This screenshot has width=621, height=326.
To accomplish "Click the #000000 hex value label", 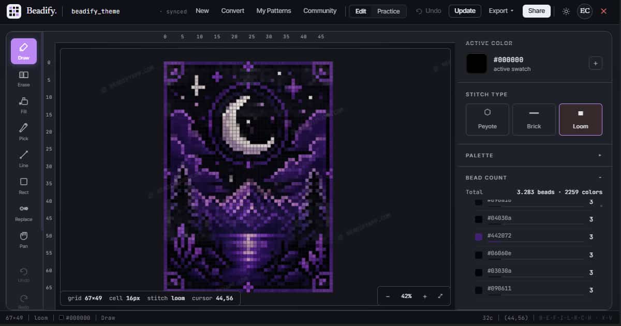I will (x=508, y=60).
